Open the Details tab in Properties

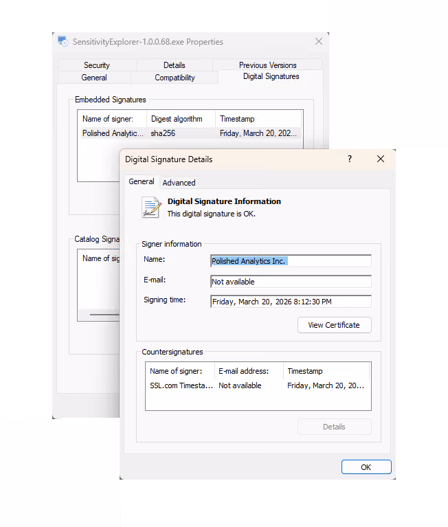(175, 65)
